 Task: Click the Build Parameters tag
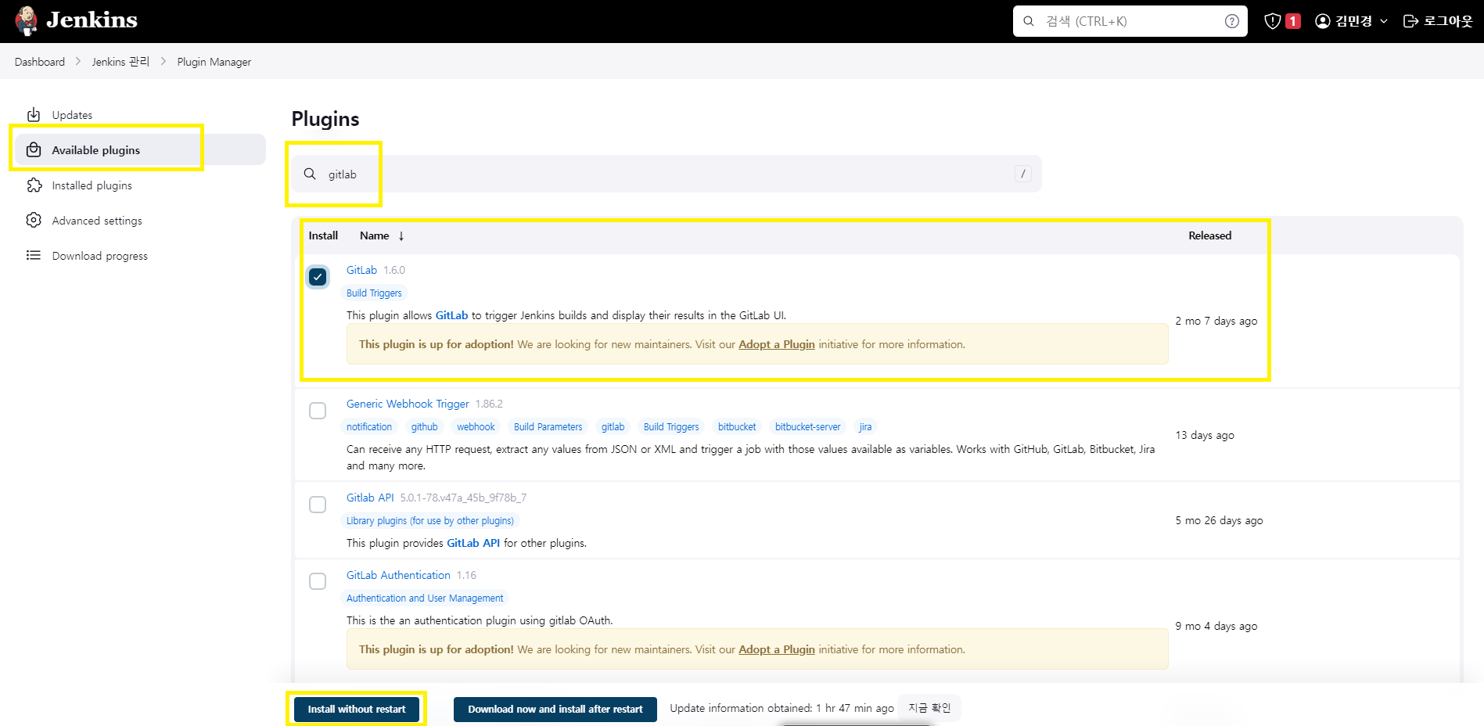548,427
